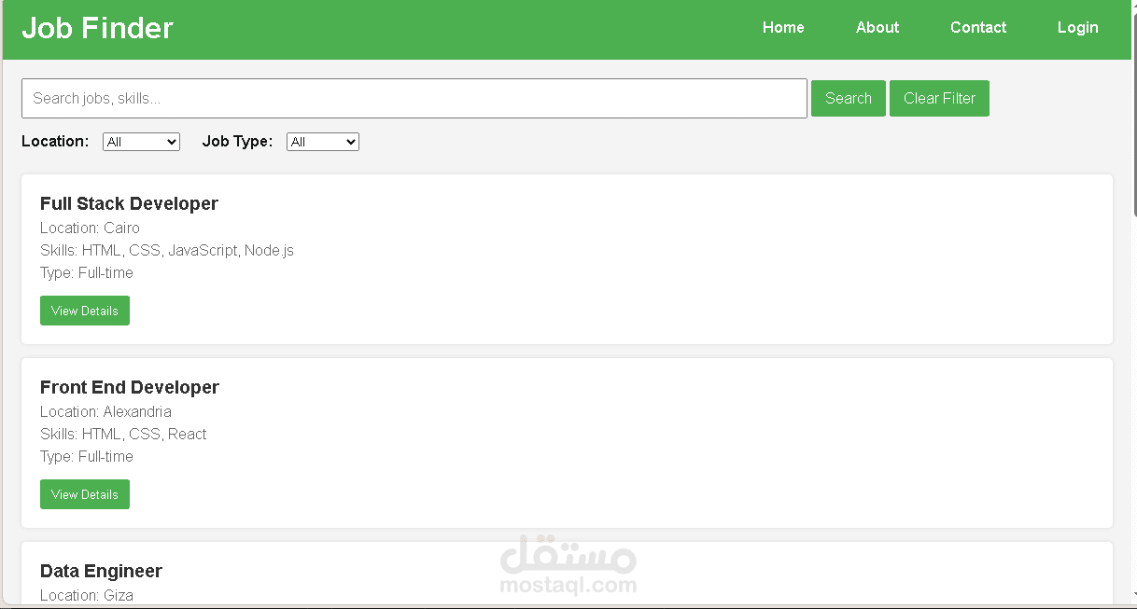The width and height of the screenshot is (1137, 609).
Task: Open the Contact page link
Action: pyautogui.click(x=978, y=27)
